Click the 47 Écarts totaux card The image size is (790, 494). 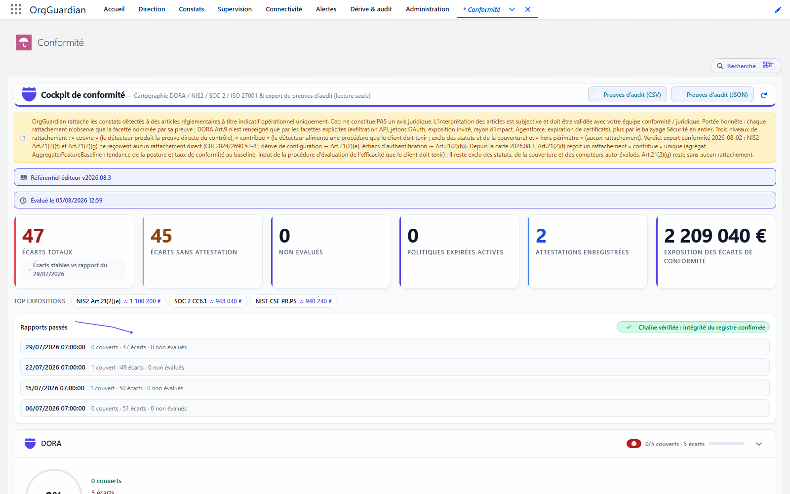tap(74, 251)
